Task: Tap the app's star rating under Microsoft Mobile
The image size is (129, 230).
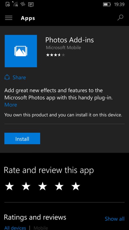Action: pyautogui.click(x=55, y=55)
